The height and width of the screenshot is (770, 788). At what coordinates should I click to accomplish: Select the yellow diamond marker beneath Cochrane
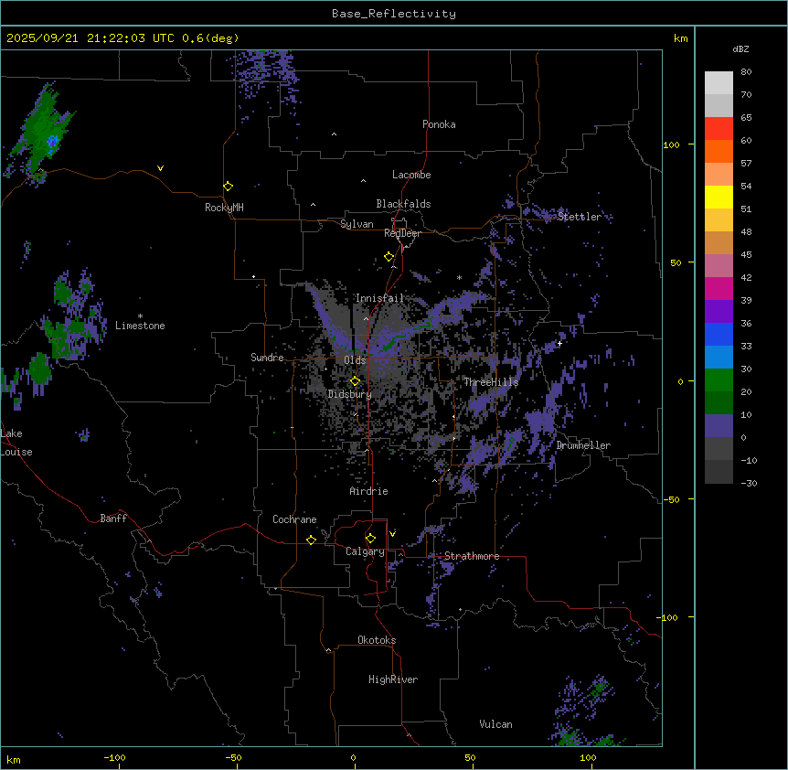pos(311,540)
